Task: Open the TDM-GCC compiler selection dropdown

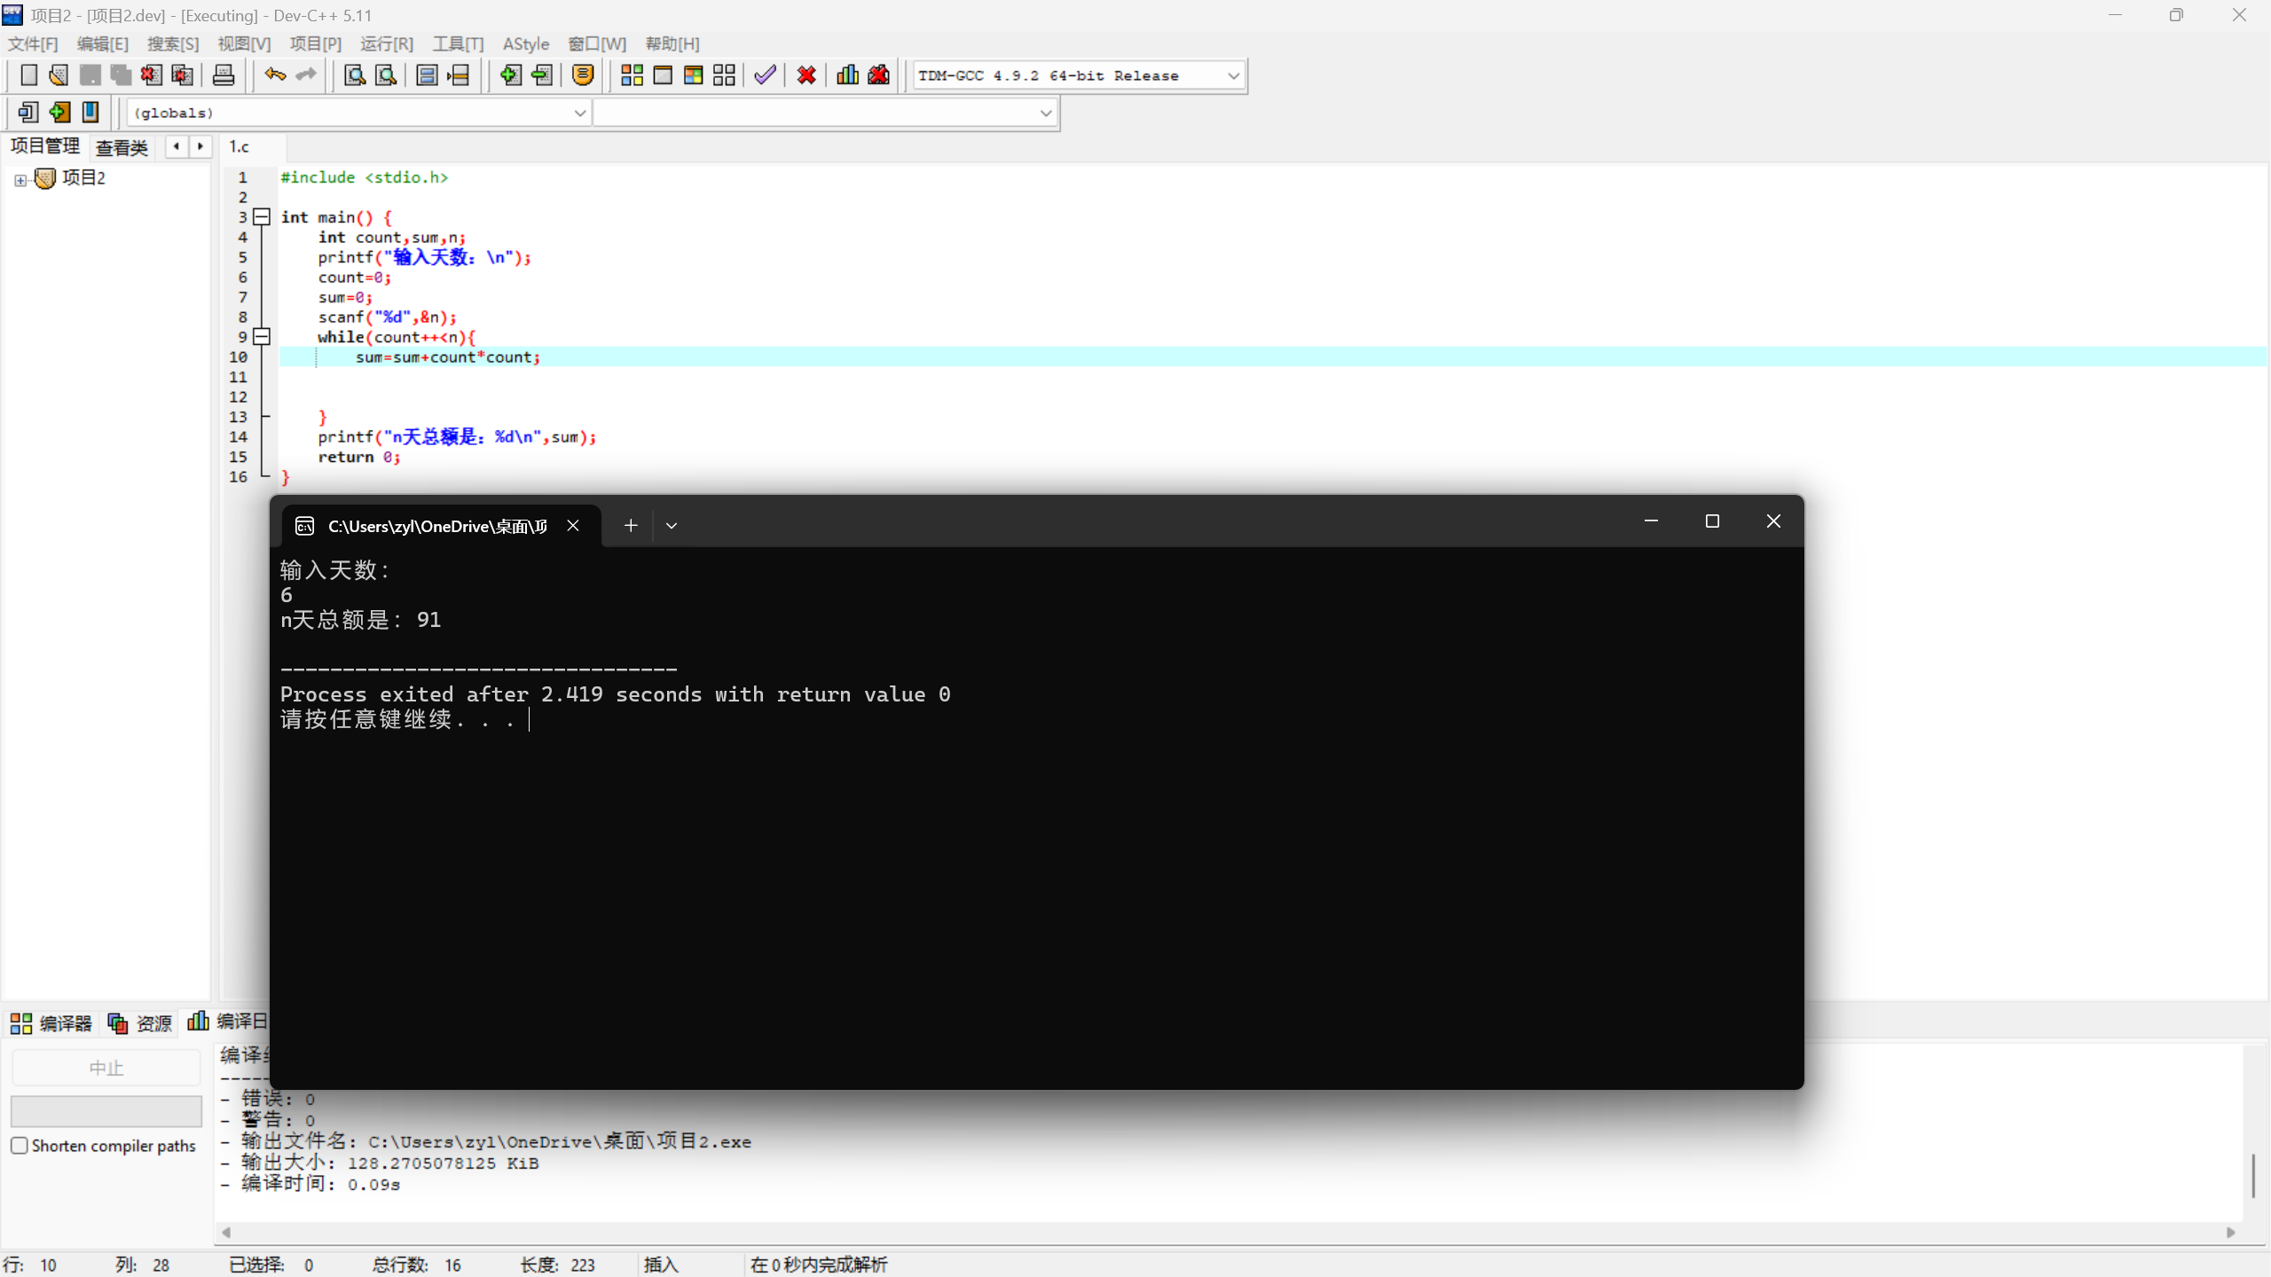Action: [x=1233, y=76]
